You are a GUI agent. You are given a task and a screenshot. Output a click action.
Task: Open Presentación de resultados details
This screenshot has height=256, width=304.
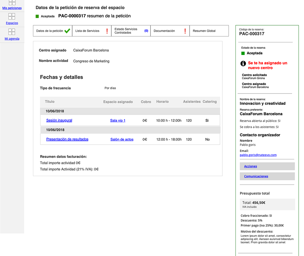tap(69, 139)
